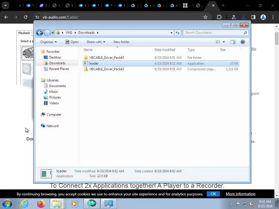The image size is (279, 209).
Task: Expand the arrow after Downloads in breadcrumb
Action: pyautogui.click(x=98, y=33)
